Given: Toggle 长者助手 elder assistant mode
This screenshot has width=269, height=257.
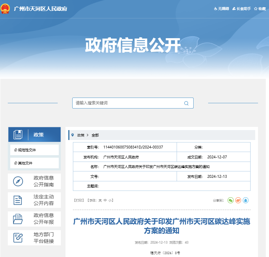Looking at the screenshot, I should 242,8.
